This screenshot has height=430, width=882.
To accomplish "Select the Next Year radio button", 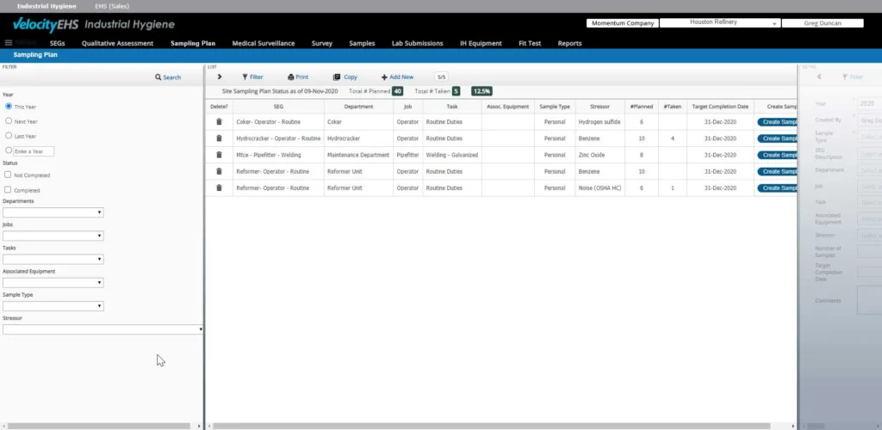I will [9, 121].
